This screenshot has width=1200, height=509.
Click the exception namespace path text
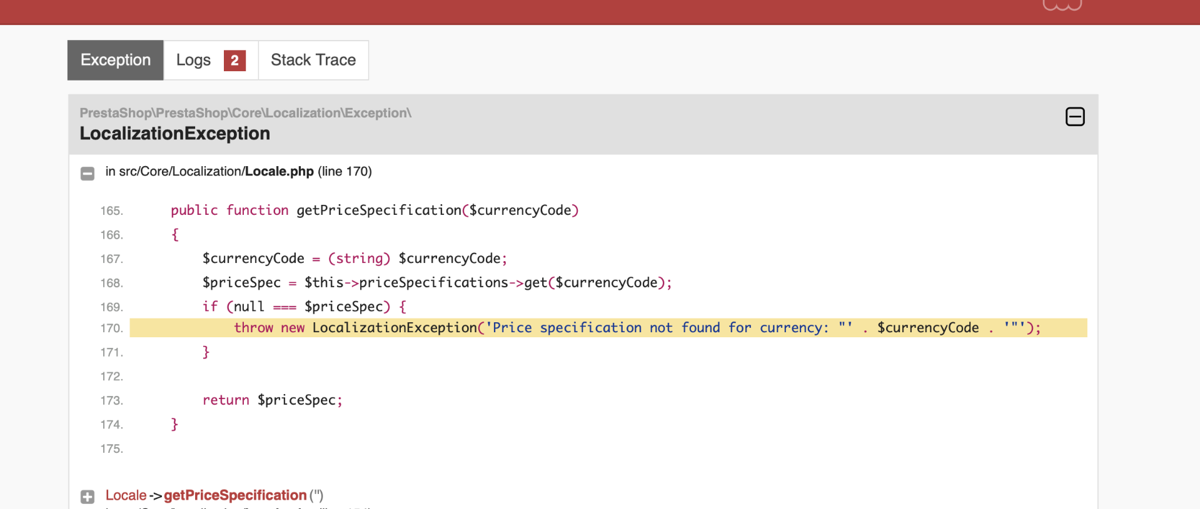point(245,113)
